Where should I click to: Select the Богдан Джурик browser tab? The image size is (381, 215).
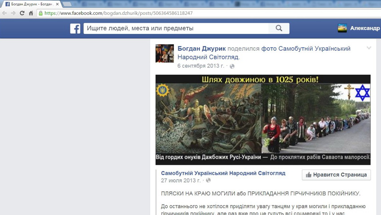click(x=31, y=4)
